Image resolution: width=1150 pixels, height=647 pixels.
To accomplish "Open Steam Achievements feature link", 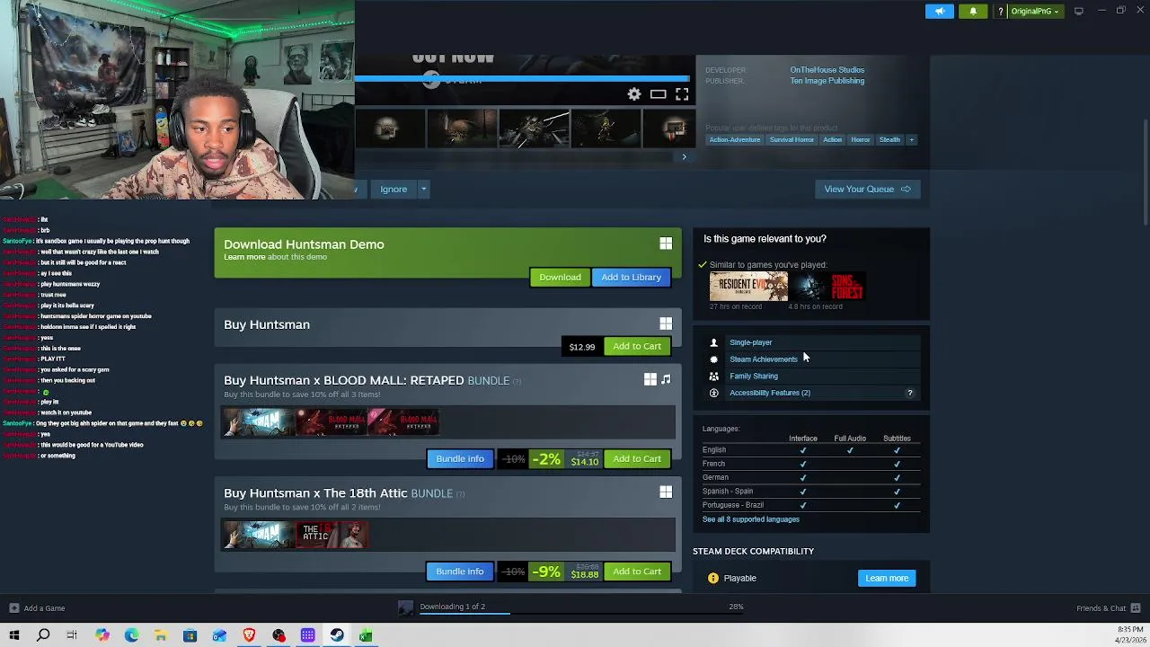I will click(x=763, y=359).
